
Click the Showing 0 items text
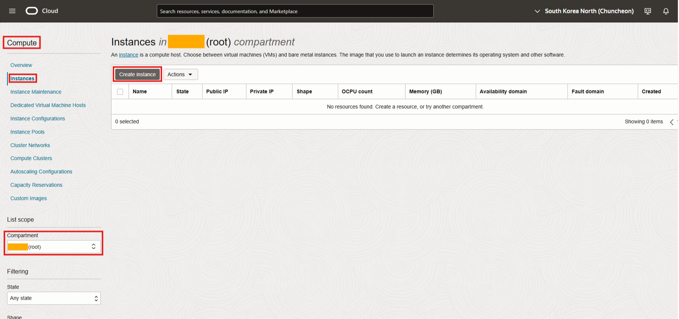(x=644, y=122)
